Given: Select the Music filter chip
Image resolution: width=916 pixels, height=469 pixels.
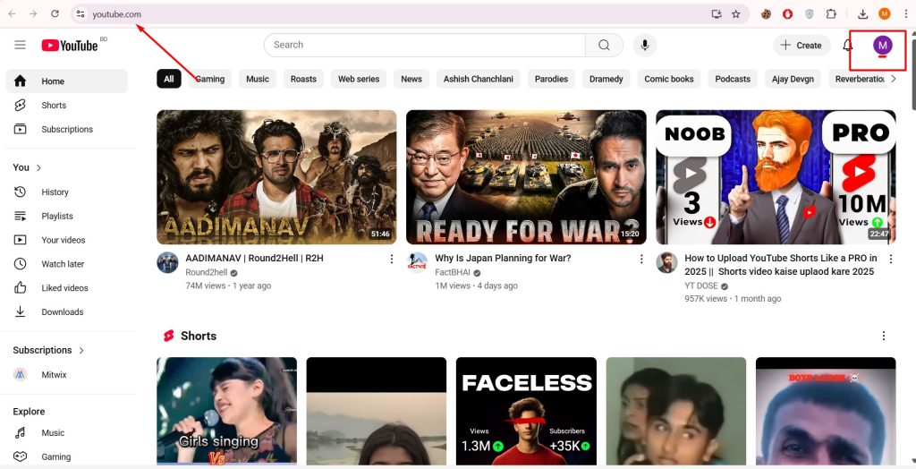Looking at the screenshot, I should [258, 79].
